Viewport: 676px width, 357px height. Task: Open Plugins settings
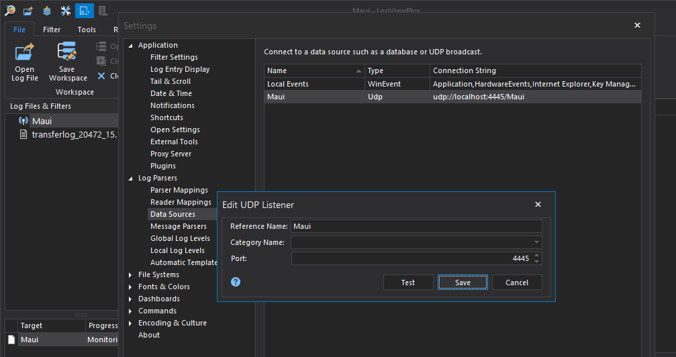[x=163, y=166]
